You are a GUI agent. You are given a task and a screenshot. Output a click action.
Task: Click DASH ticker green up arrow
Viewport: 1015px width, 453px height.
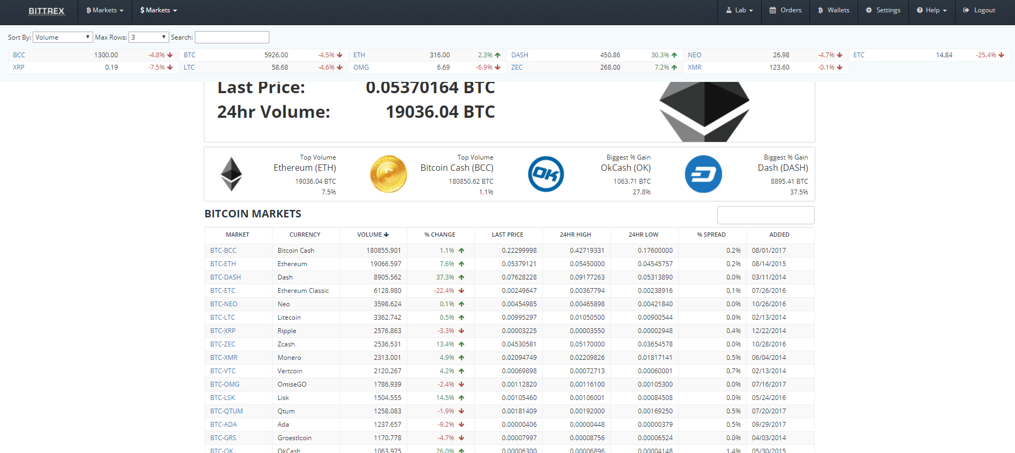675,55
